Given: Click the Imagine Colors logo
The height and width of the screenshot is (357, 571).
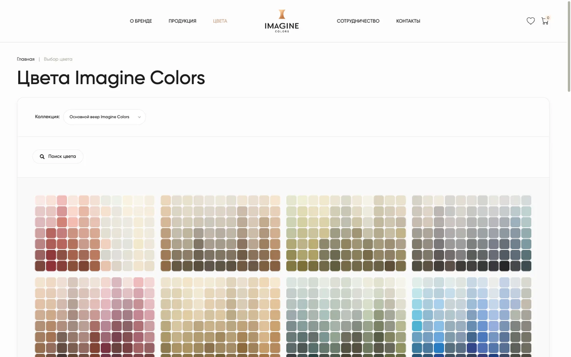Looking at the screenshot, I should 282,21.
